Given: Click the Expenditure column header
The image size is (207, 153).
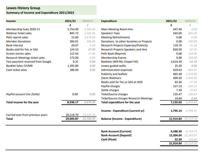Looking at the screenshot, I should coord(109,21).
